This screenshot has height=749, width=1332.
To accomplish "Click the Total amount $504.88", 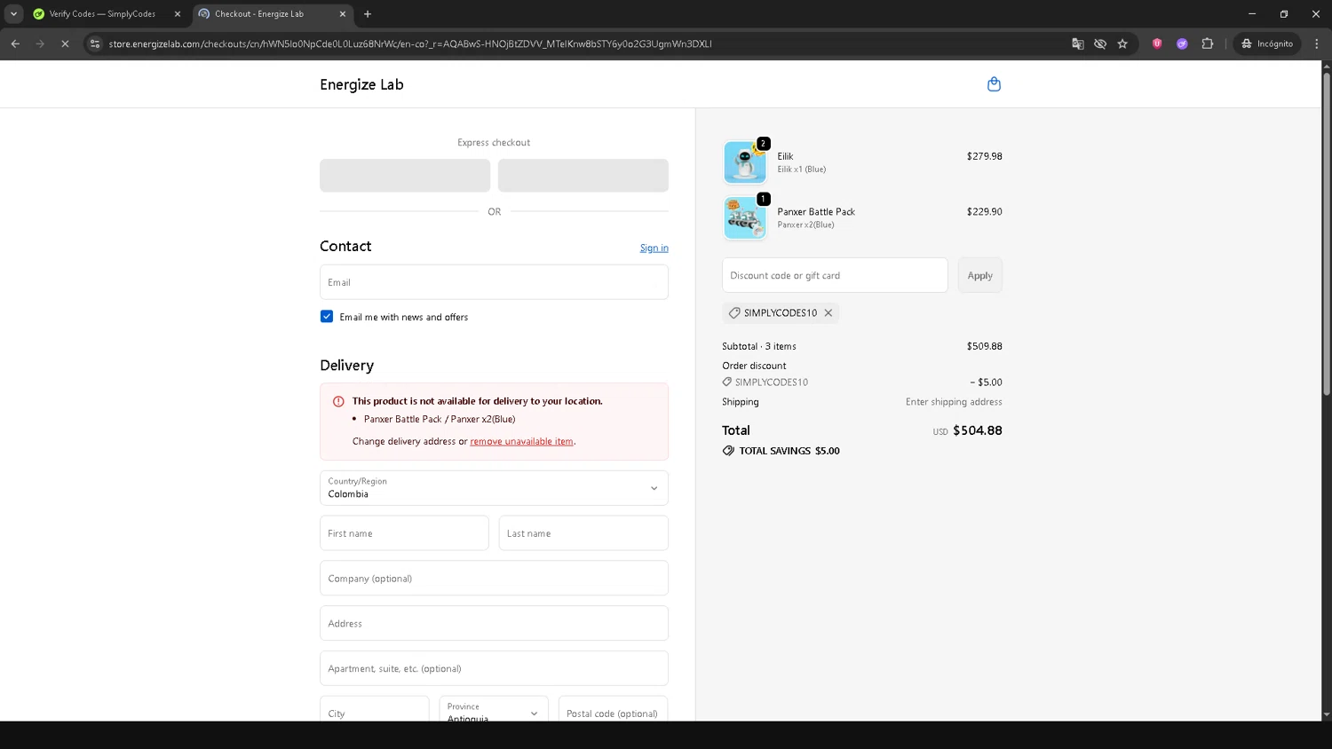I will [x=978, y=430].
